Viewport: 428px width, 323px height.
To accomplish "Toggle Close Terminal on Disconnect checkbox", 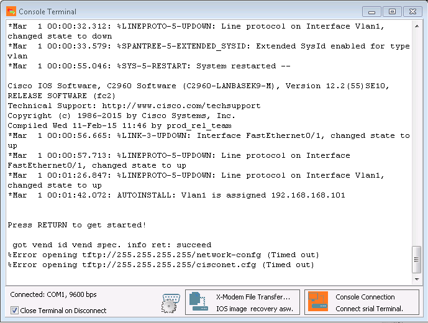I will pos(14,311).
